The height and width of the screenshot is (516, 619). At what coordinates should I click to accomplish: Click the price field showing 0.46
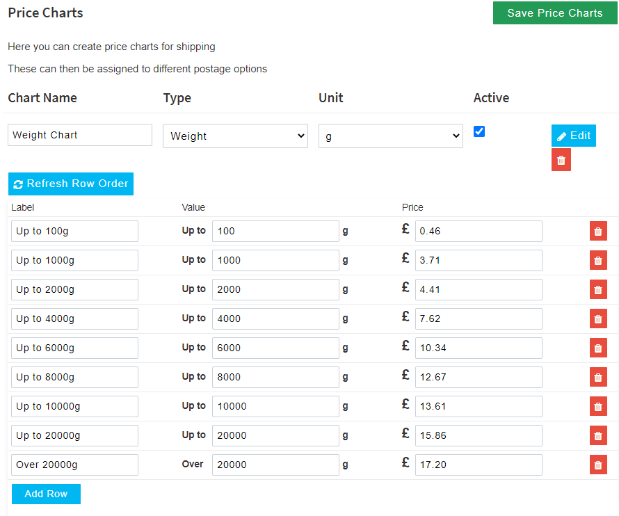[479, 231]
